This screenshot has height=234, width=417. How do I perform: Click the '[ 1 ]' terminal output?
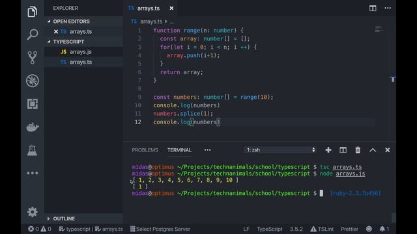pyautogui.click(x=140, y=187)
